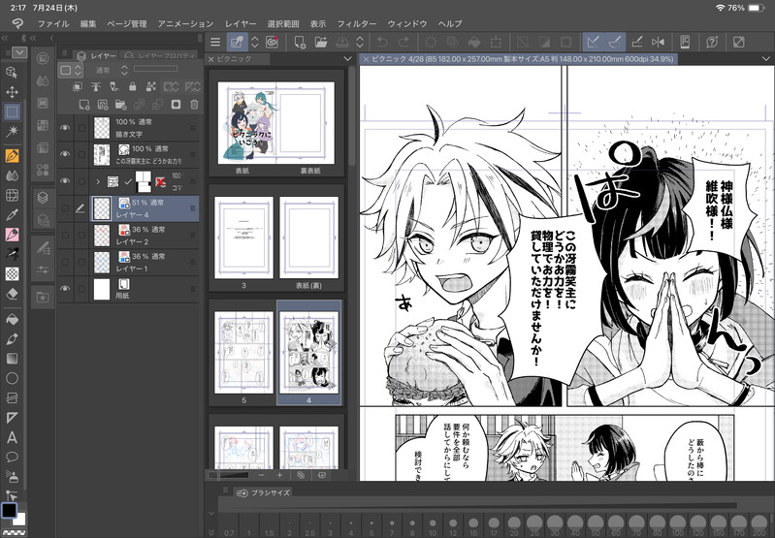This screenshot has height=538, width=775.
Task: Tick the checkbox on 用紙 layer
Action: click(81, 289)
